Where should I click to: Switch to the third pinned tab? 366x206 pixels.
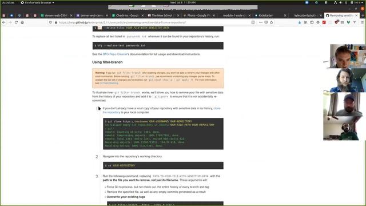[x=19, y=15]
